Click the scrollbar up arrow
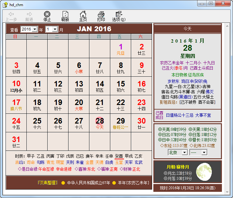233x198 pixels. tap(227, 26)
